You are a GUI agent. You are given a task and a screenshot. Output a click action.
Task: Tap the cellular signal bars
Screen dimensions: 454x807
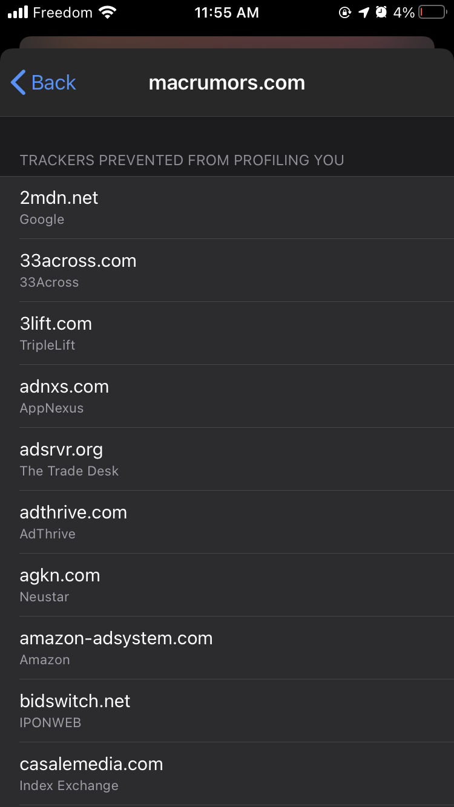[x=18, y=12]
